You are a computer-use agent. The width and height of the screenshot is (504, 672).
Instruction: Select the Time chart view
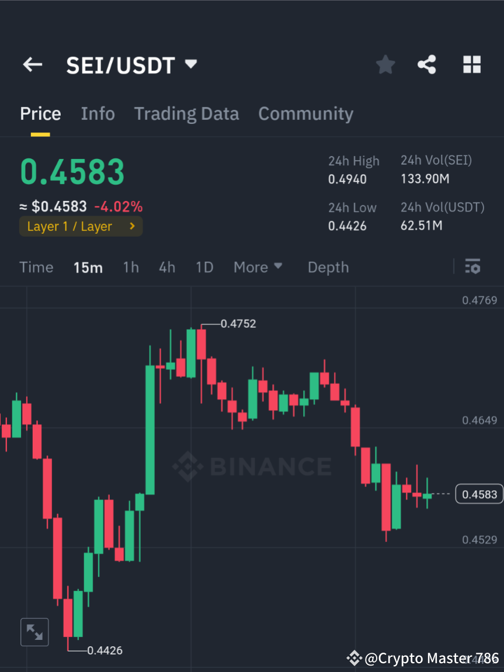(36, 267)
